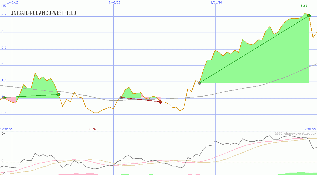Click the green marker ending the first flat trade

(x=59, y=94)
